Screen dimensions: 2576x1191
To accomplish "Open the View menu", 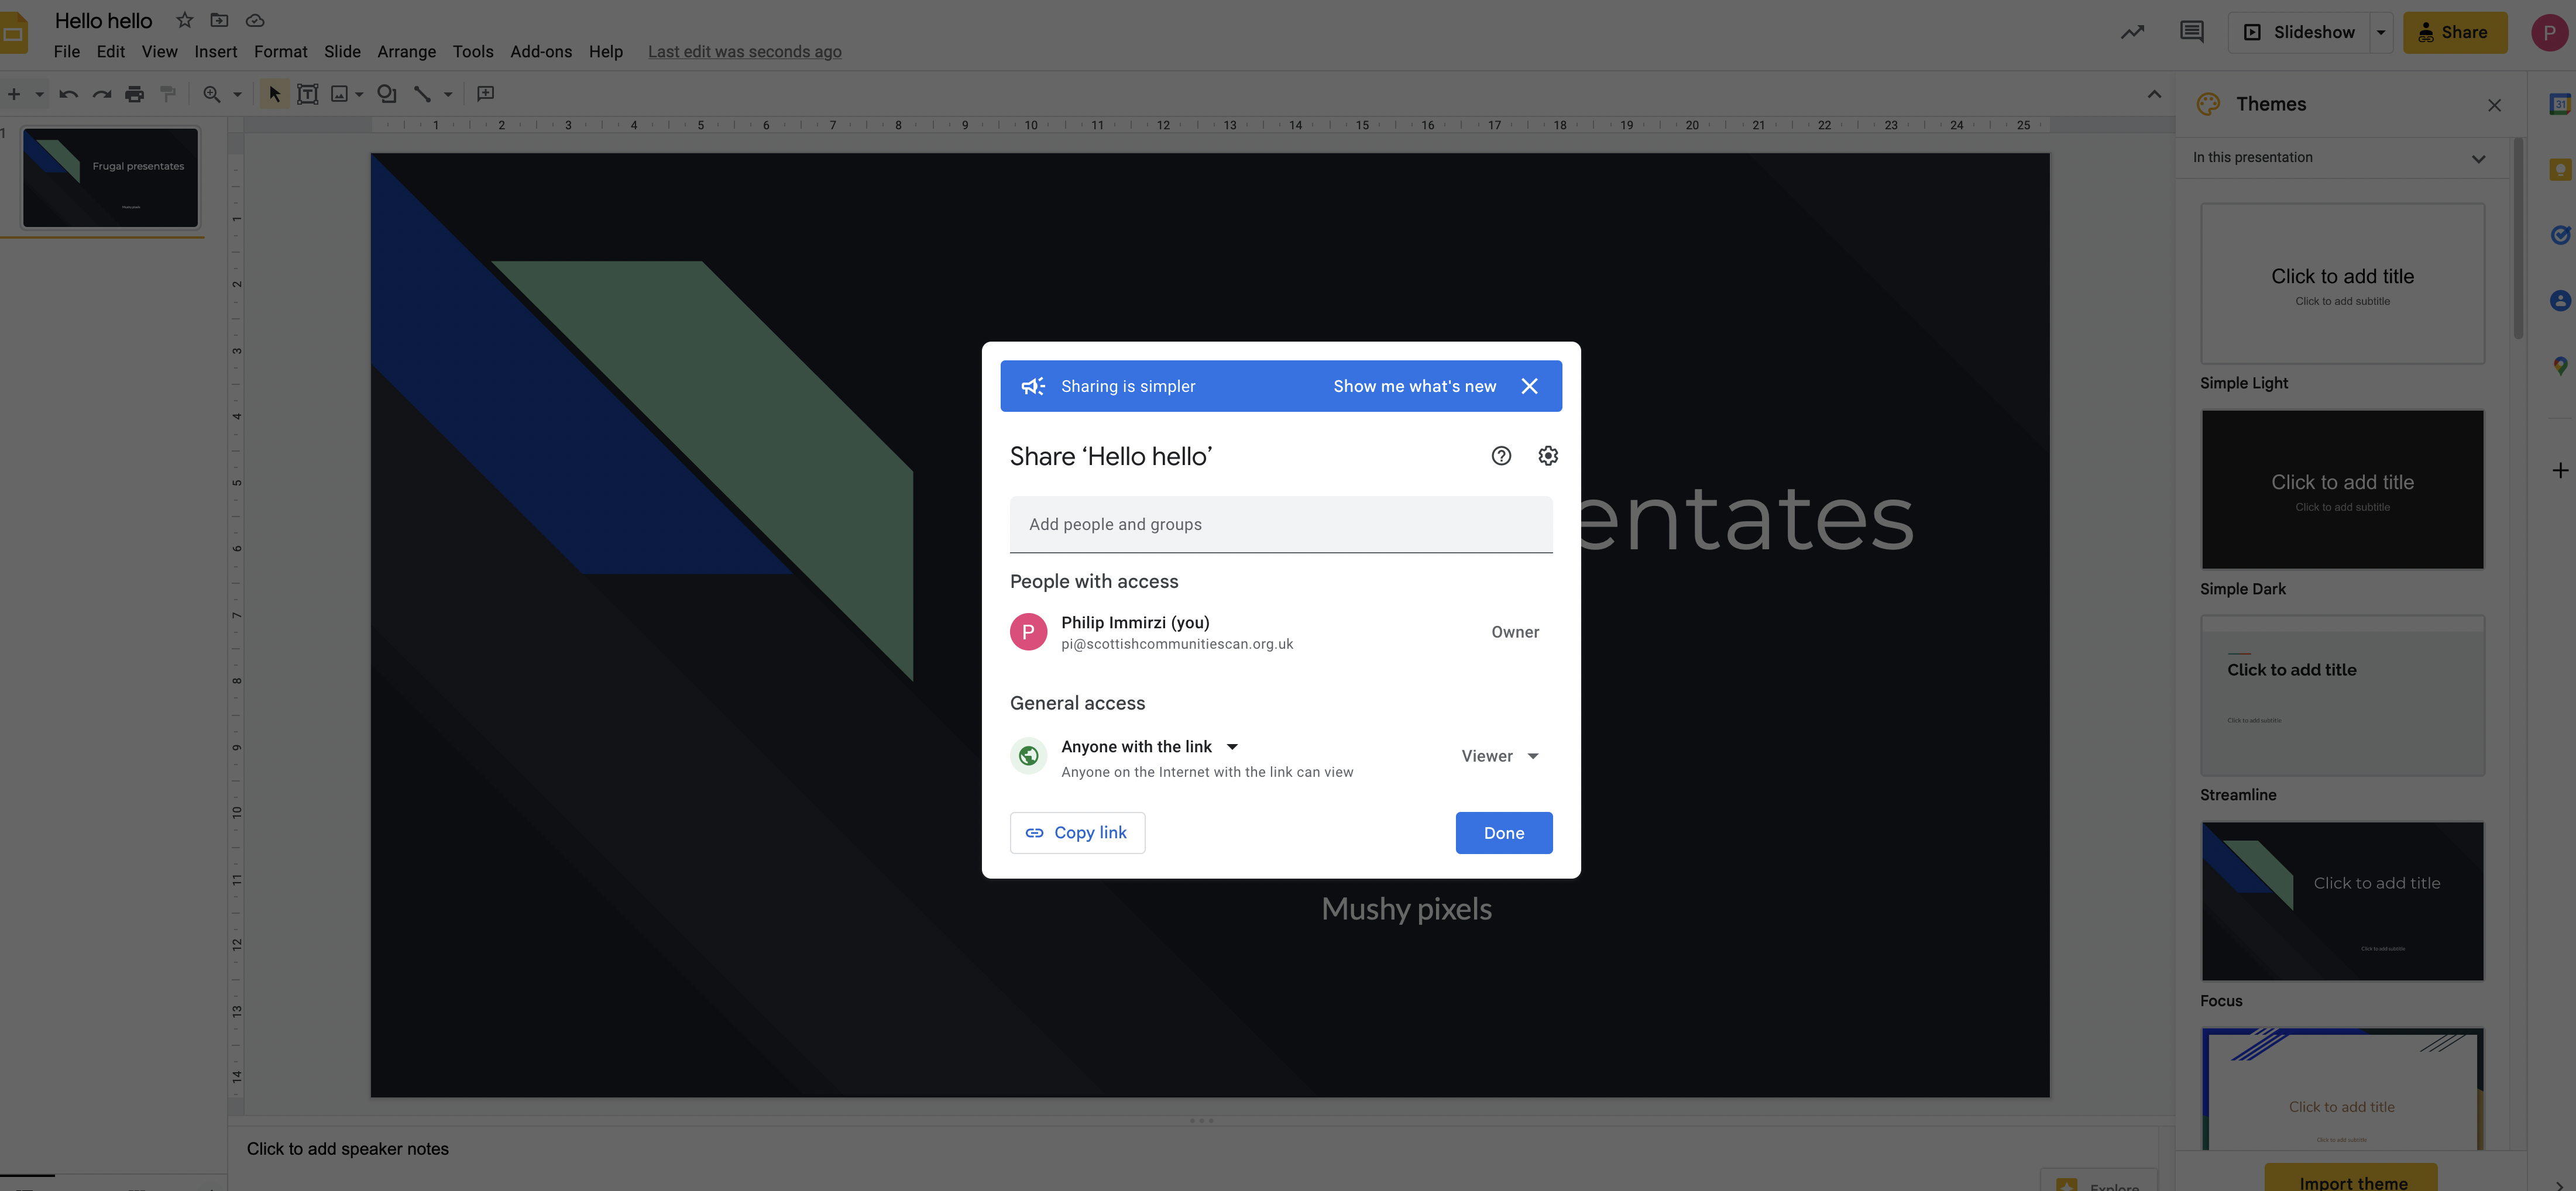I will [159, 51].
